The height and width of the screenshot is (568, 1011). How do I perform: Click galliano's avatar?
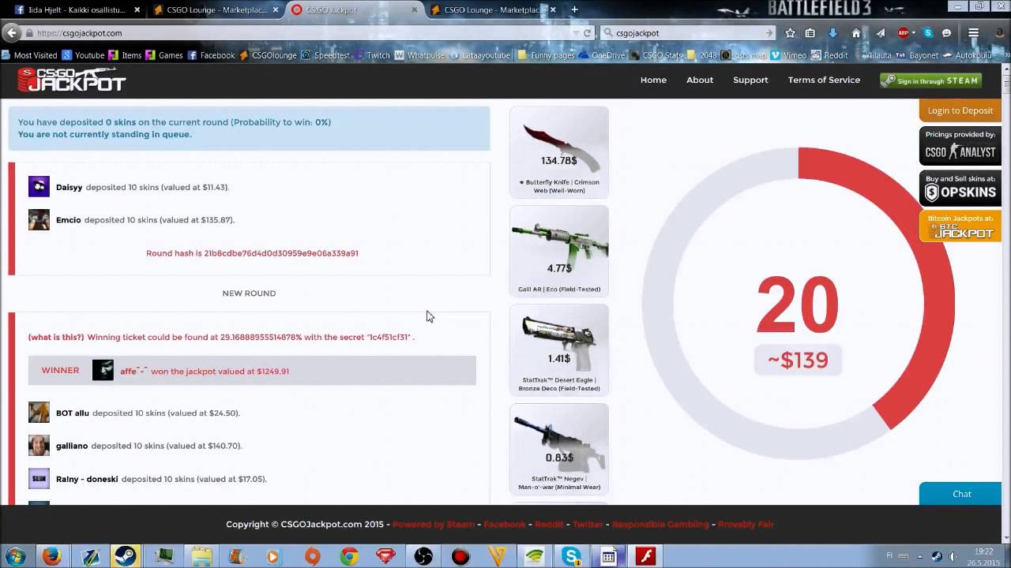pos(39,446)
